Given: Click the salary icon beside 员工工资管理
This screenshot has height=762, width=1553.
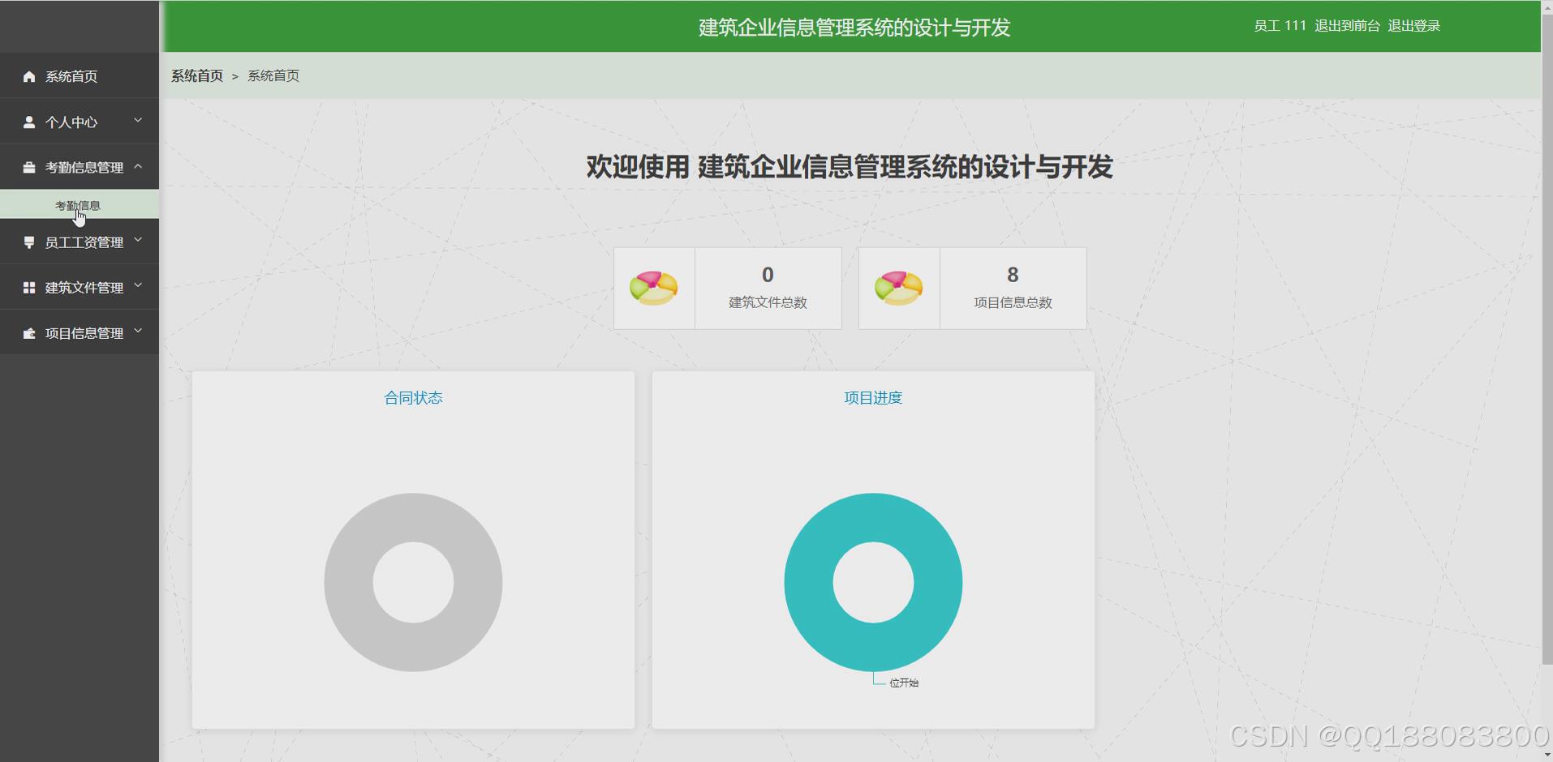Looking at the screenshot, I should pyautogui.click(x=29, y=242).
